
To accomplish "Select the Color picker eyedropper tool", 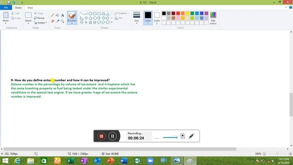I will click(58, 22).
